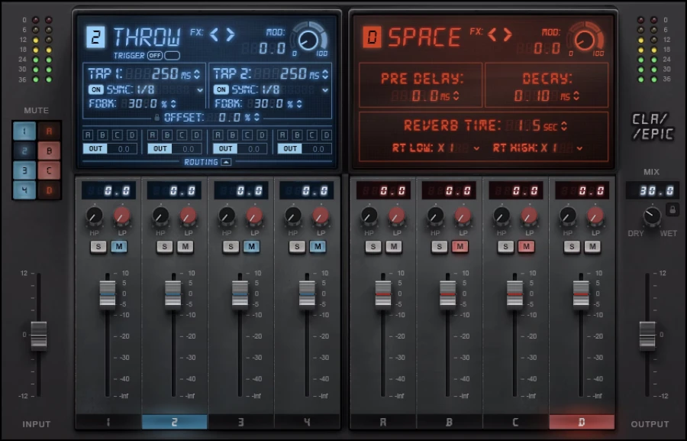
Task: Mute reverb B in the MUTE grid
Action: pos(49,151)
